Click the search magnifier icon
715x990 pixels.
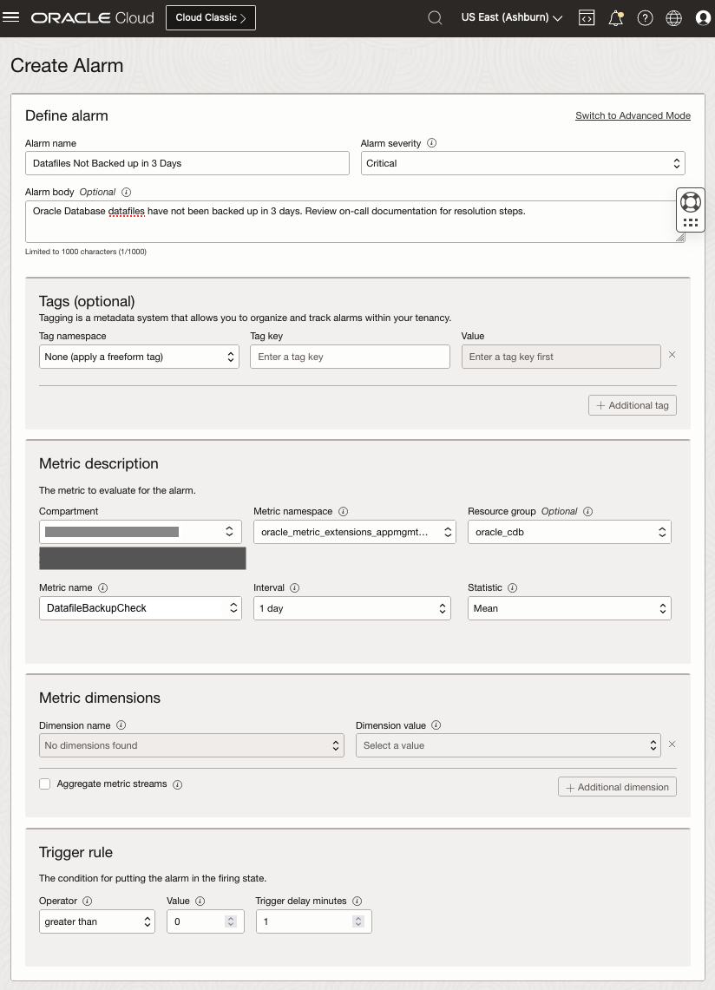click(x=436, y=17)
